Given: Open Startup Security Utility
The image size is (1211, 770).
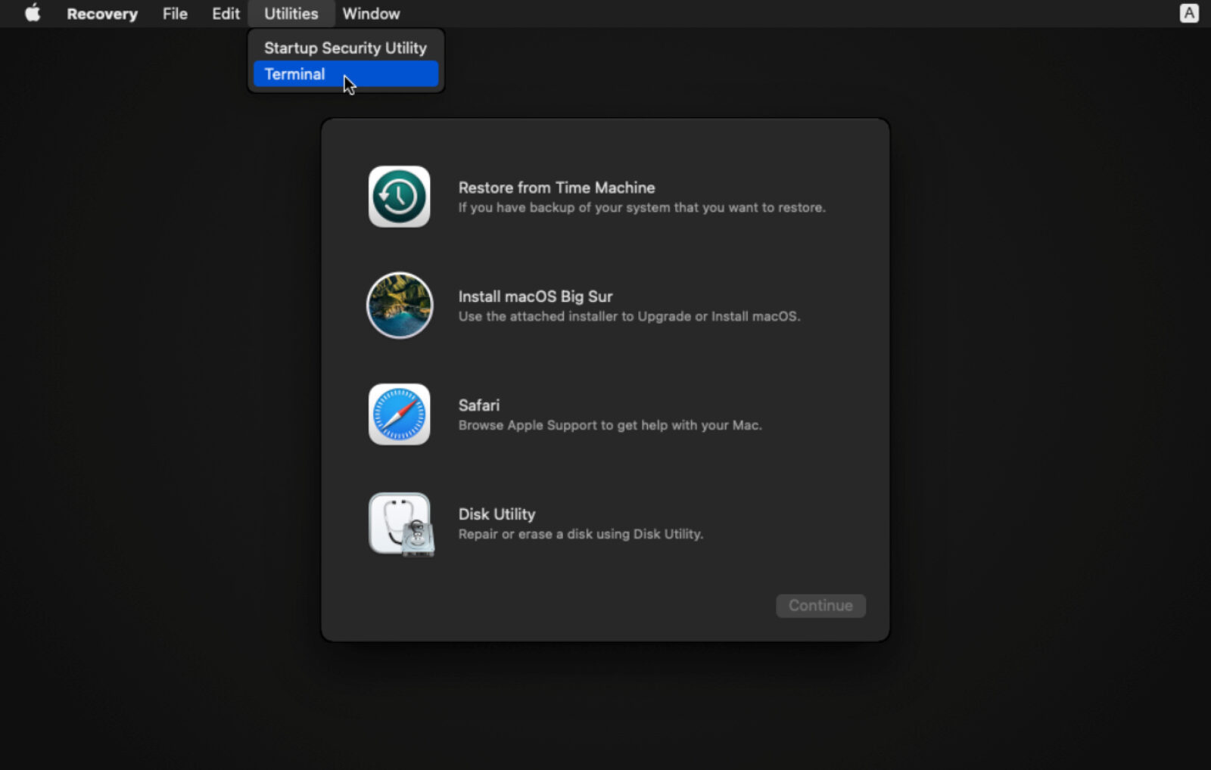Looking at the screenshot, I should point(344,48).
